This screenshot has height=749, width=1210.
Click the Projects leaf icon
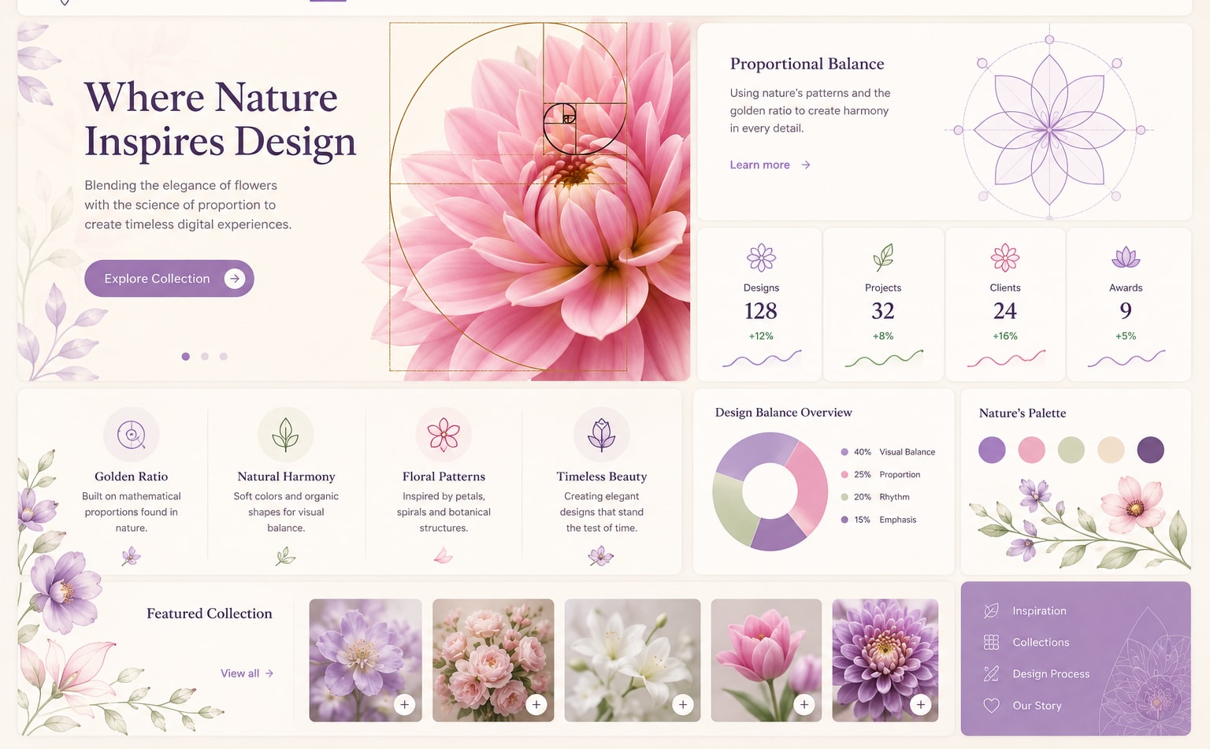(x=883, y=258)
